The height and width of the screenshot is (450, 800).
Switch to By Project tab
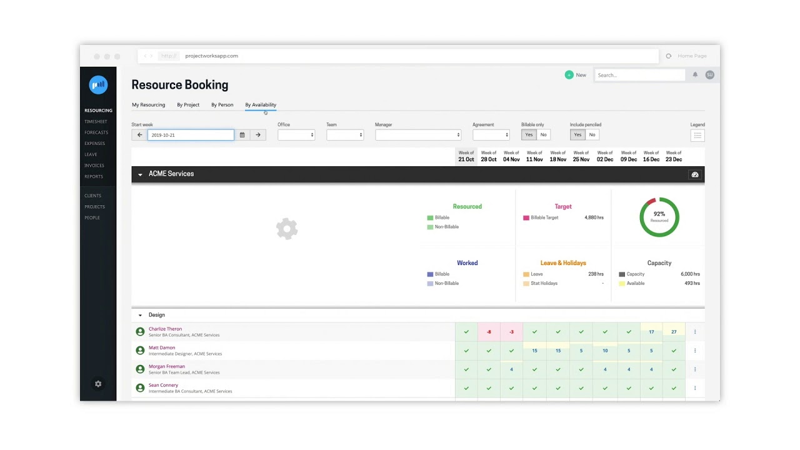tap(188, 105)
